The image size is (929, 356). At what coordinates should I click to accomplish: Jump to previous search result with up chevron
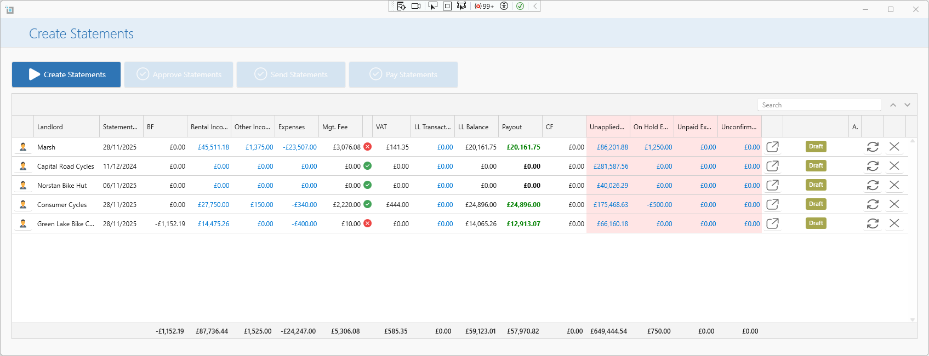(893, 105)
